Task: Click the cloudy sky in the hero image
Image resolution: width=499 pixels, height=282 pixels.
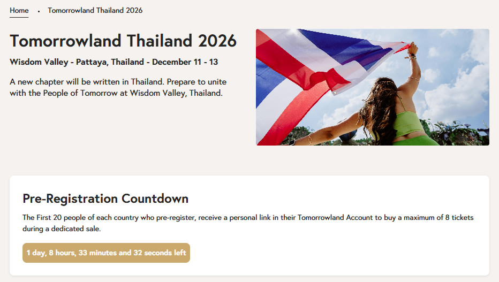Action: point(460,70)
